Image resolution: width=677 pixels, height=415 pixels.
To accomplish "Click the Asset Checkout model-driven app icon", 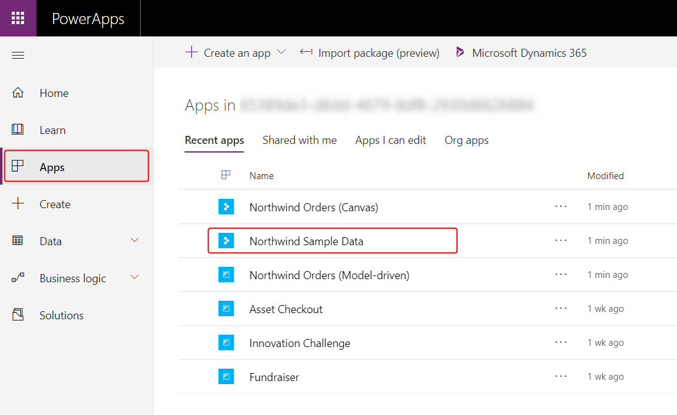I will click(x=226, y=308).
